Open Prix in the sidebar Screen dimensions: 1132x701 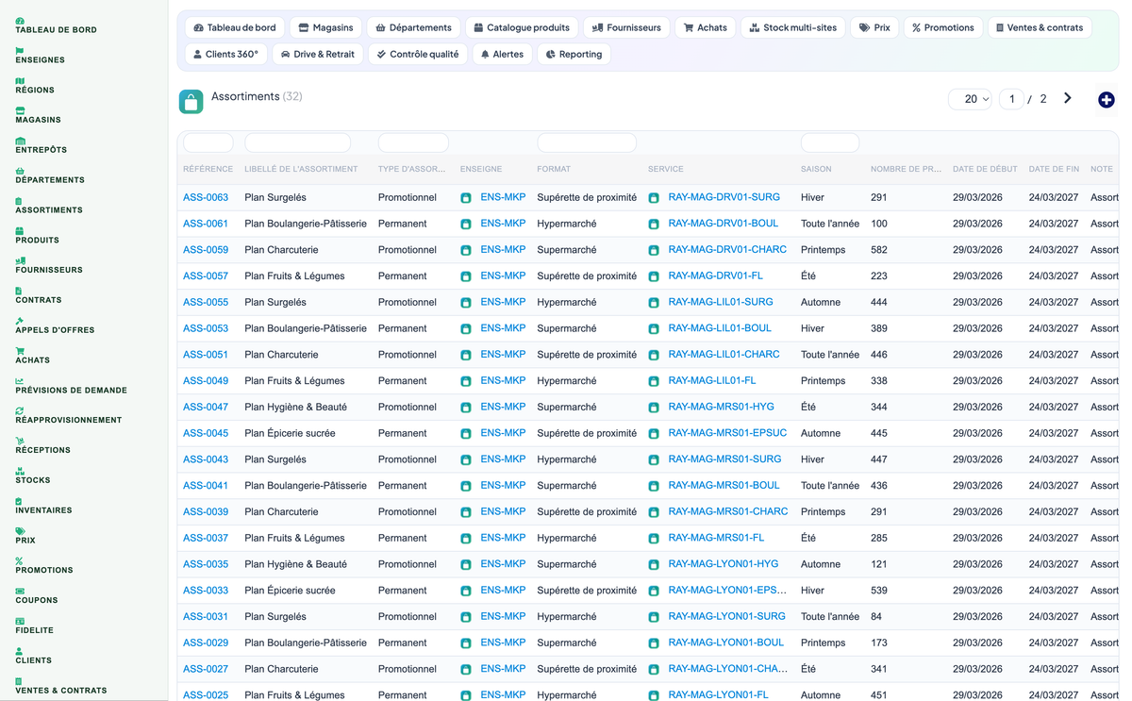pyautogui.click(x=25, y=536)
